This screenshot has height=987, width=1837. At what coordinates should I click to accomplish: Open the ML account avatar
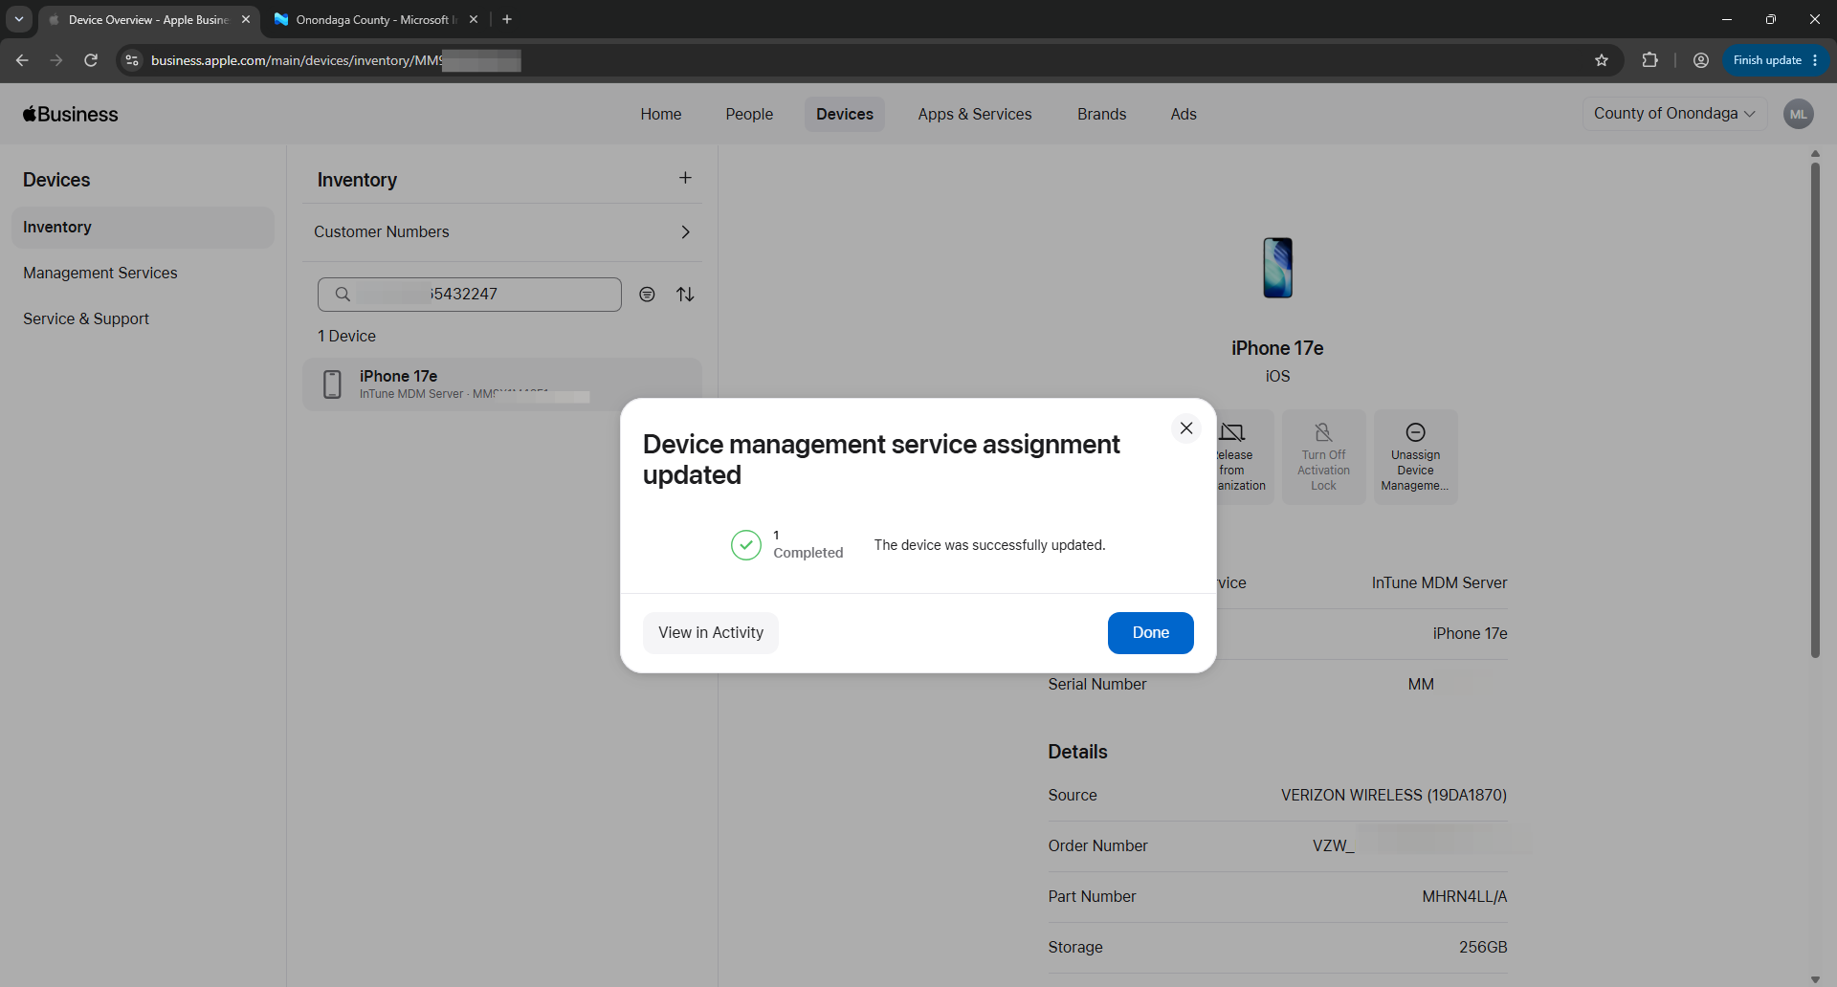(x=1799, y=114)
